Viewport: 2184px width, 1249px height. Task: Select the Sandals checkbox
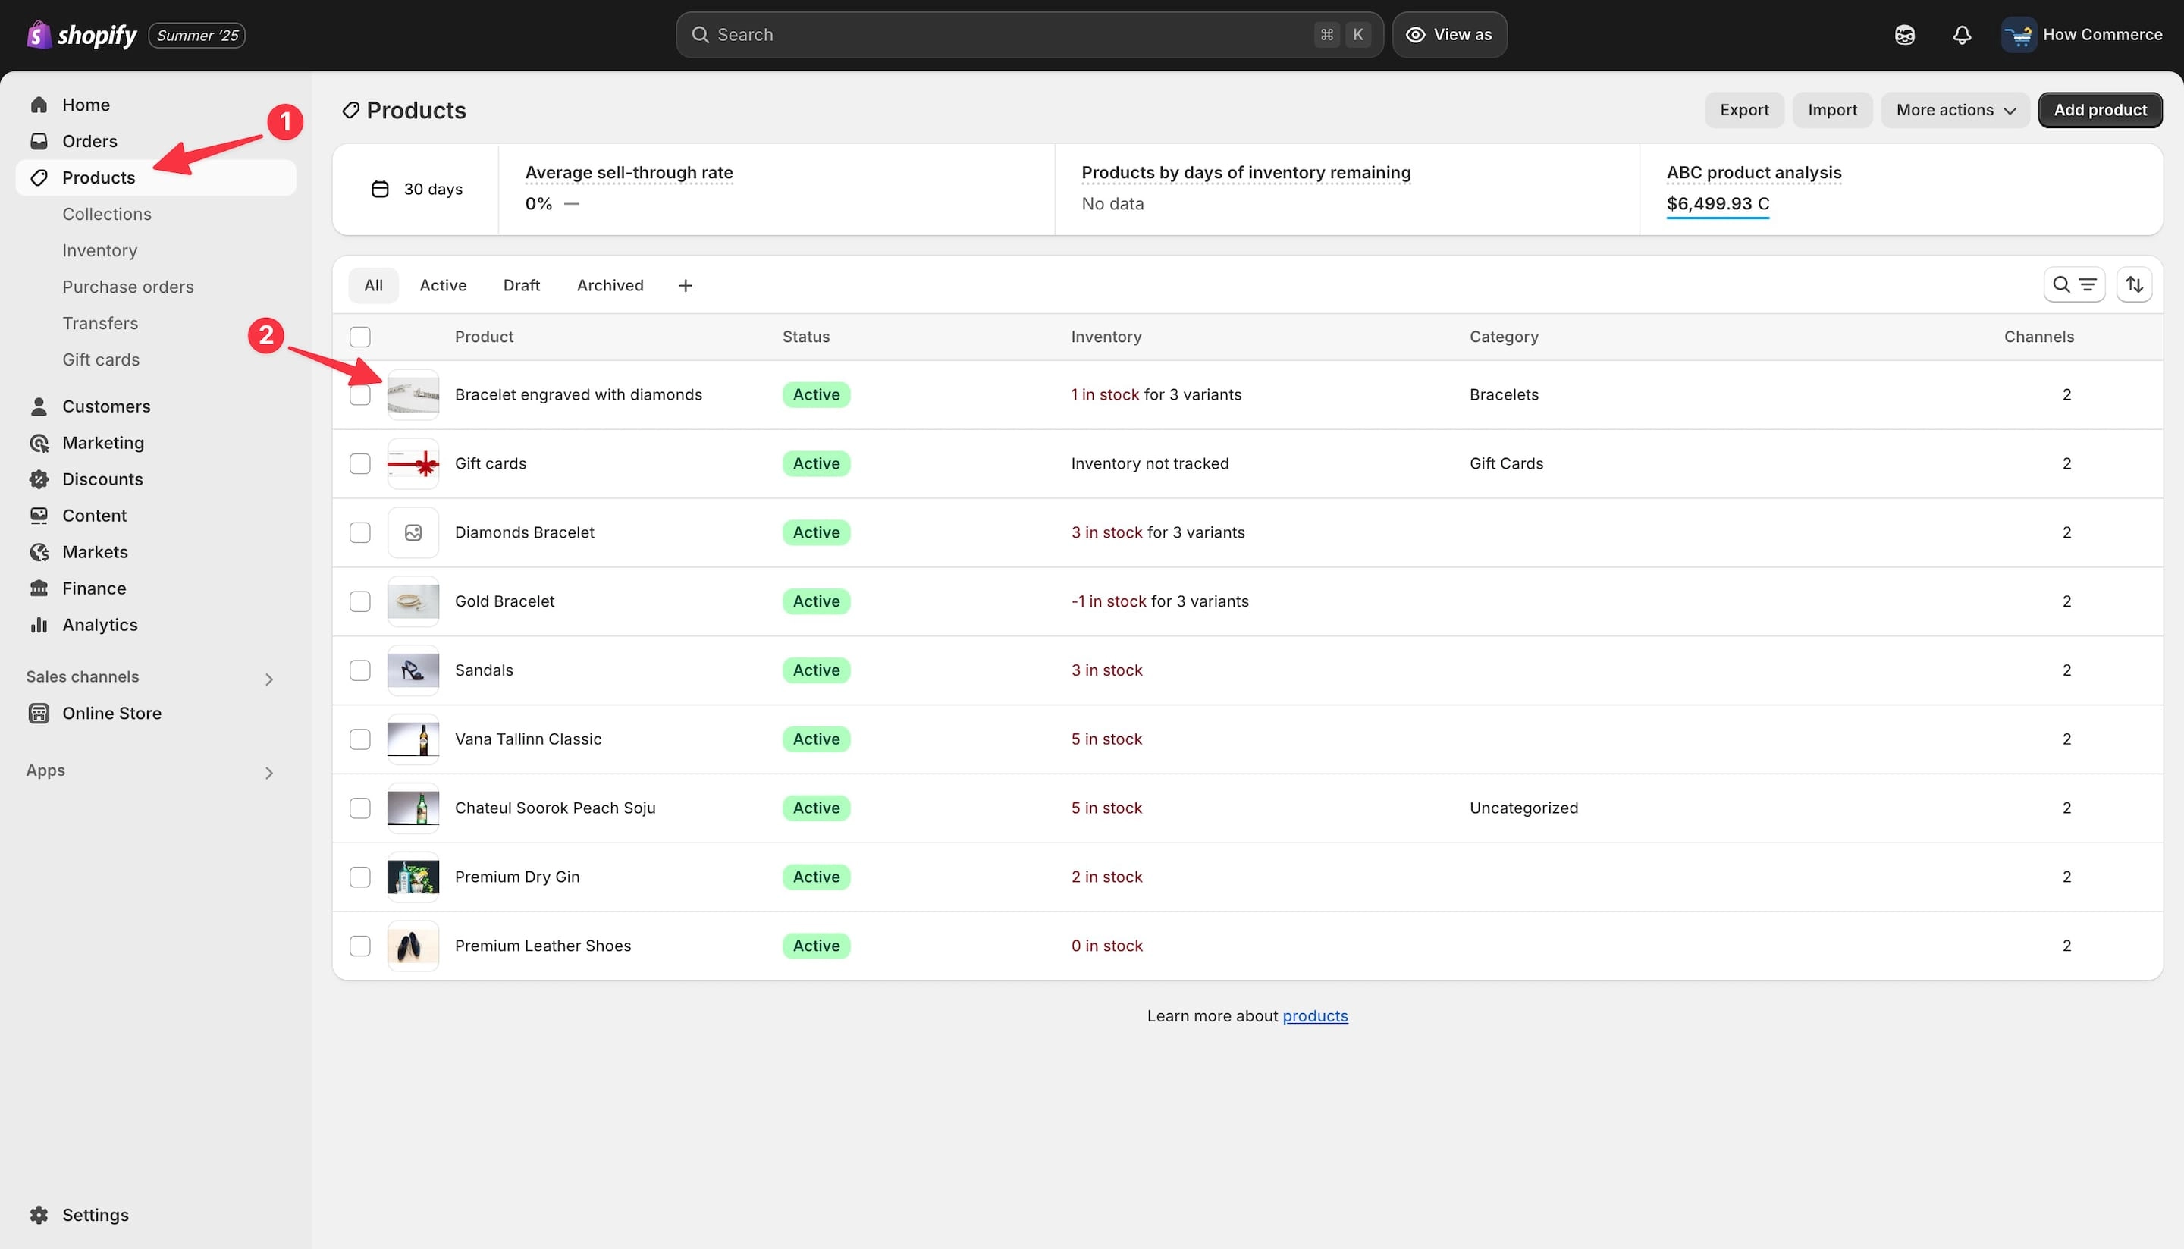point(360,671)
